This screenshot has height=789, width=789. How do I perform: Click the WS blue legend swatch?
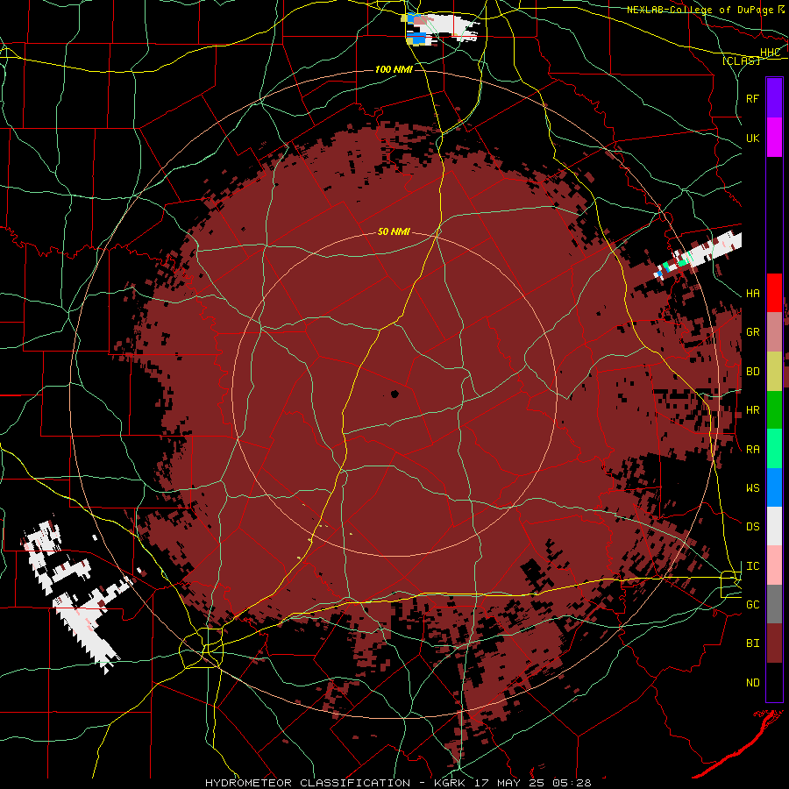pos(774,487)
